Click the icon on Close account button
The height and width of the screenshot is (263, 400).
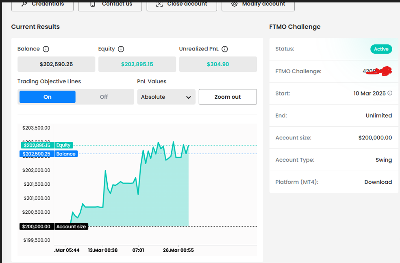(159, 4)
